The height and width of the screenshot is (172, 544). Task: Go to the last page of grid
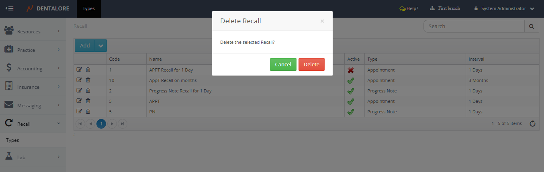(x=123, y=124)
